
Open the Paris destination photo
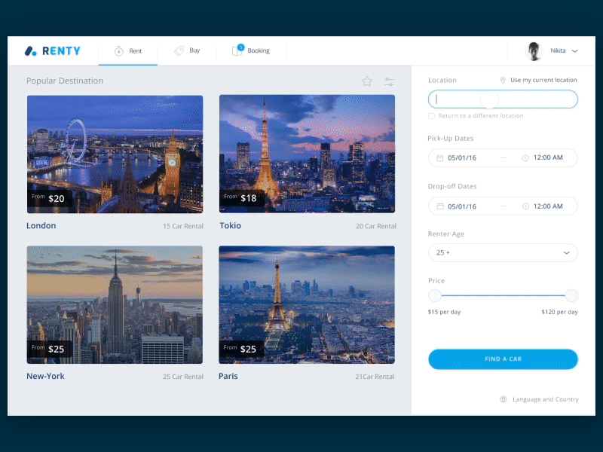coord(307,305)
